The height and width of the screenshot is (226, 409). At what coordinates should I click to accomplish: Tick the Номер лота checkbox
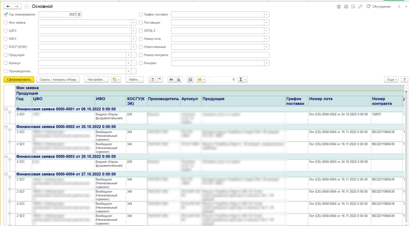tap(141, 39)
